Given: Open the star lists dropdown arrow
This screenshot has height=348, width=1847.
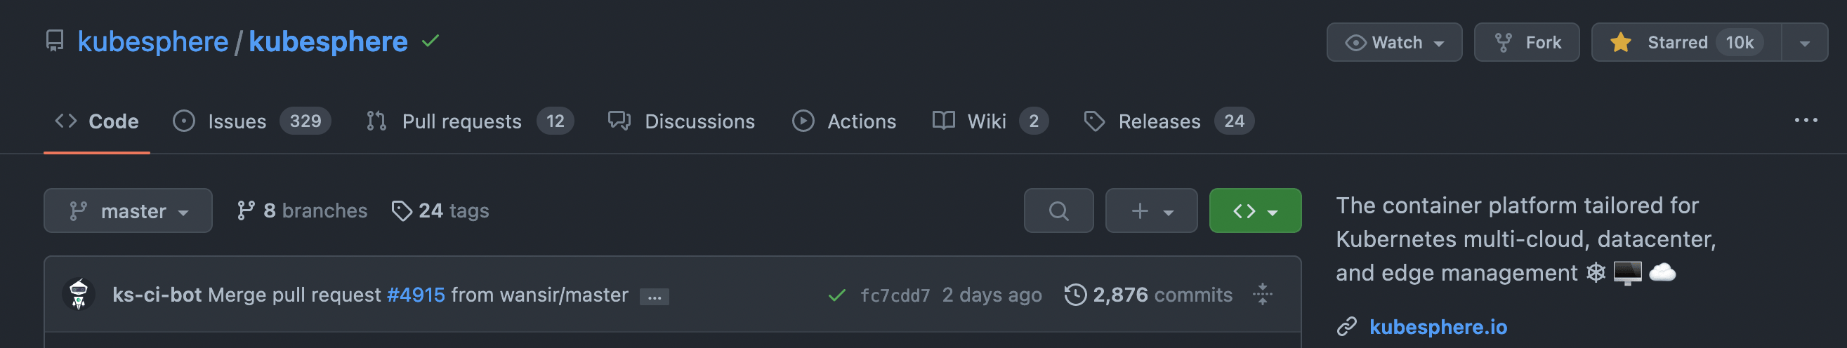Looking at the screenshot, I should (x=1804, y=42).
